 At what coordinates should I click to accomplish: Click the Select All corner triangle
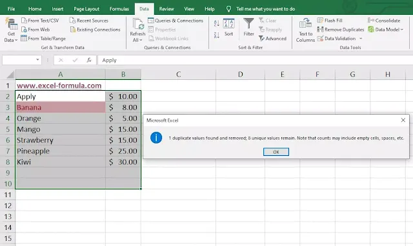[x=10, y=75]
